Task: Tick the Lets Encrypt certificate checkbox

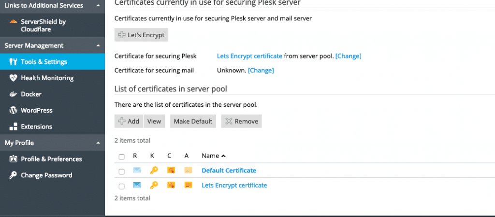Action: (121, 187)
